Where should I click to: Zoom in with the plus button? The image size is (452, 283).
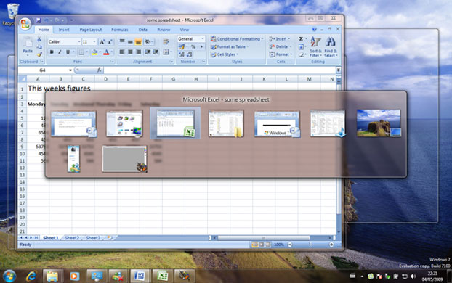(331, 245)
